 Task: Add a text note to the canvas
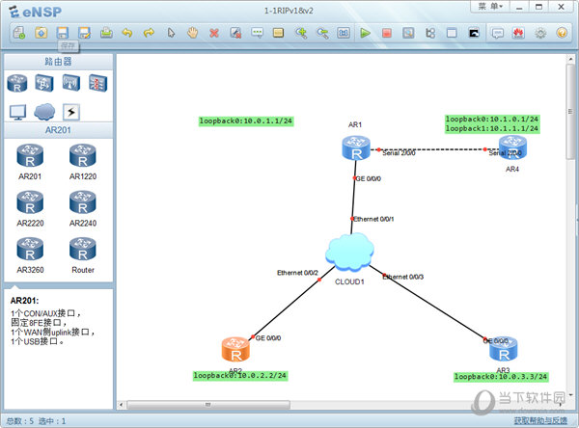click(x=257, y=33)
